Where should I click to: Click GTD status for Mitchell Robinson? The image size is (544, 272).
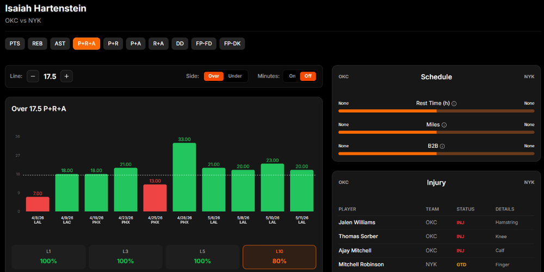[x=461, y=265]
